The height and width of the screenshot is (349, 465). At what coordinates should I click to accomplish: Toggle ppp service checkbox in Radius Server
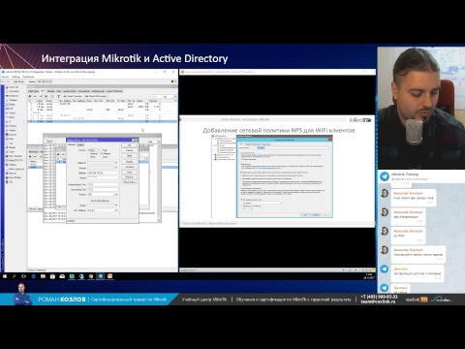(89, 150)
